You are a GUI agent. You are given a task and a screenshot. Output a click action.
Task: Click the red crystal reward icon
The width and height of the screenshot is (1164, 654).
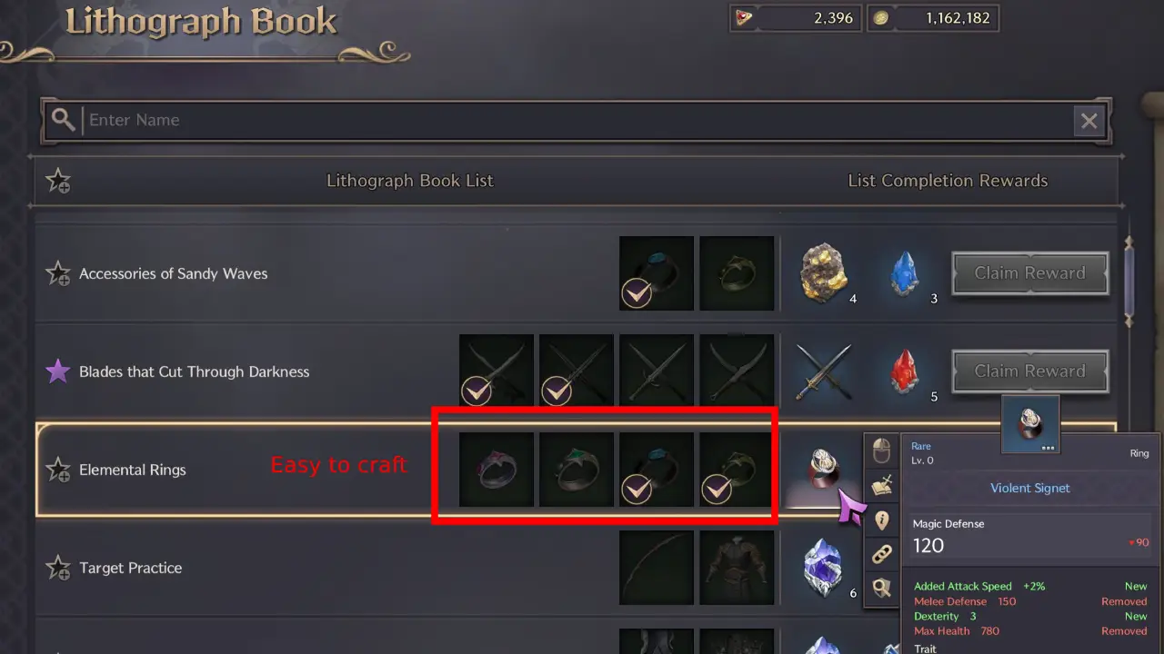[x=903, y=371]
